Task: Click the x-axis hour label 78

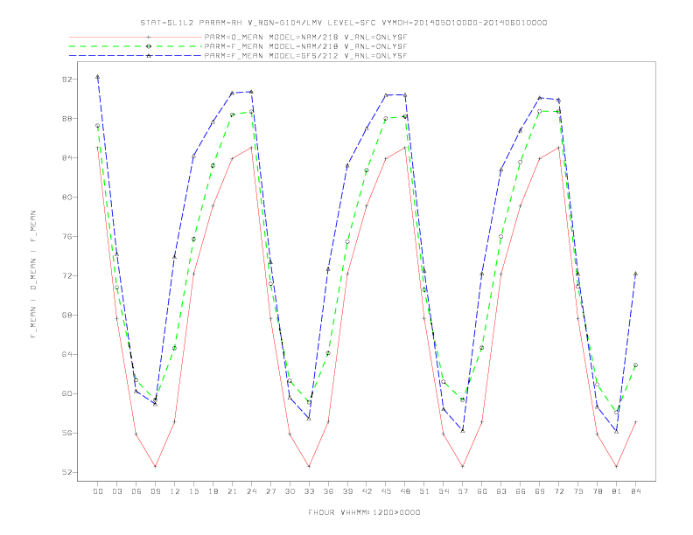Action: [x=597, y=491]
